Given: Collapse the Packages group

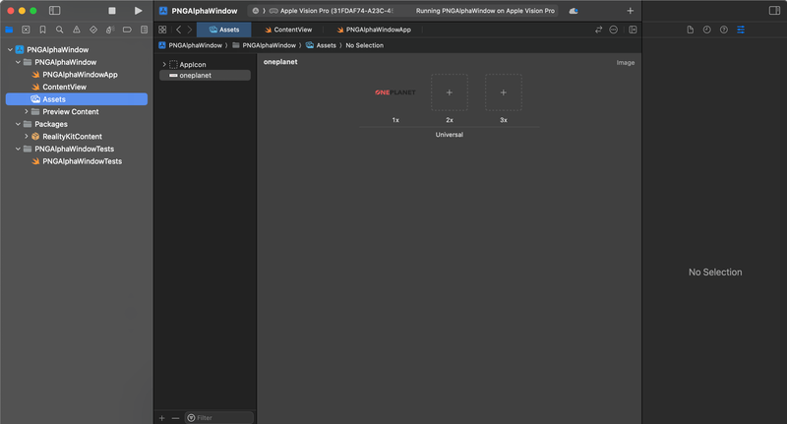Looking at the screenshot, I should (18, 124).
